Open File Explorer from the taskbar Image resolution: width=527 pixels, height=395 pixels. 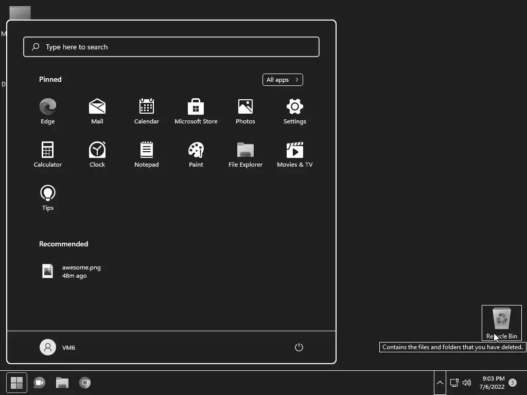[62, 383]
